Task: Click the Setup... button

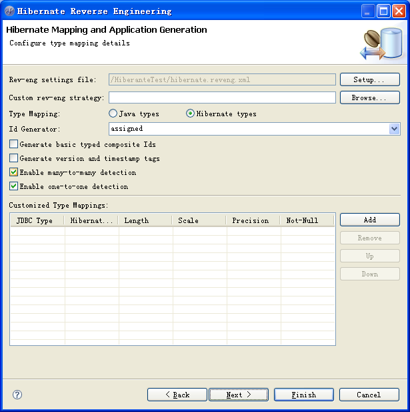Action: [370, 79]
